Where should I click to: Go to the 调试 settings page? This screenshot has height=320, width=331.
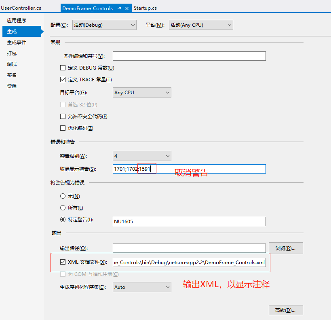[12, 64]
